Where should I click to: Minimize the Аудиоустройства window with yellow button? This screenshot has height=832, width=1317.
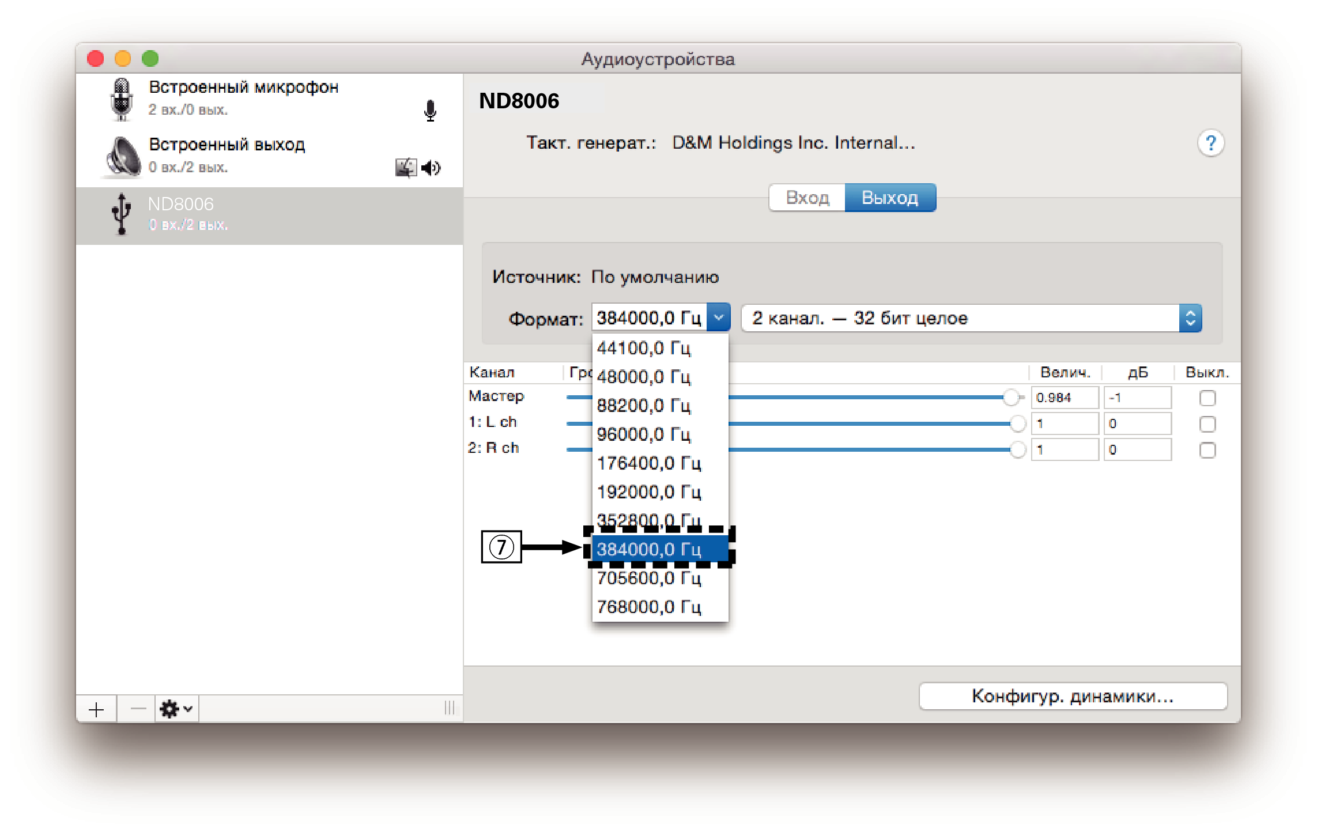[123, 58]
